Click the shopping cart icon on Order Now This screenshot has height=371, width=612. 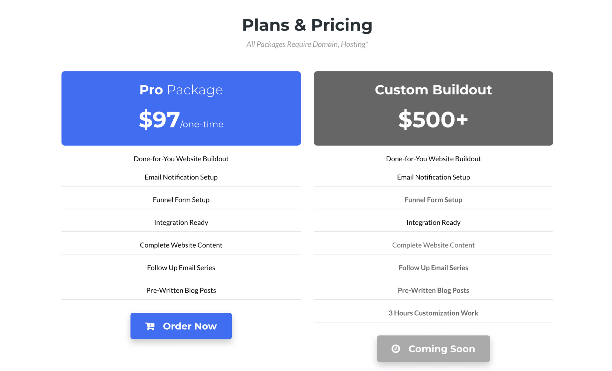pos(150,326)
